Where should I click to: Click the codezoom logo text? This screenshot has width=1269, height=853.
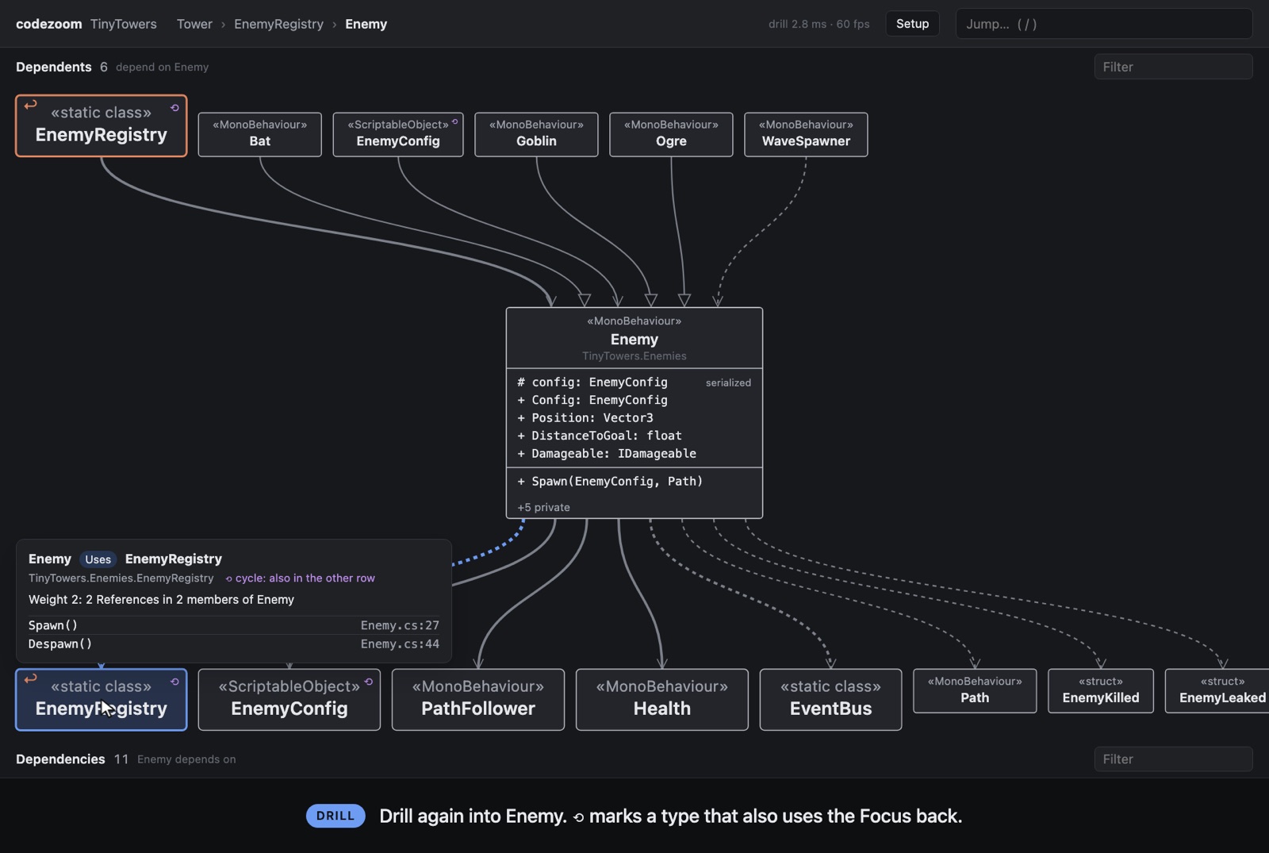click(x=48, y=24)
